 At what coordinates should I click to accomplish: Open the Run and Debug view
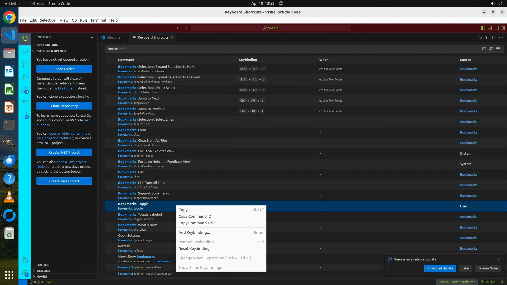tap(25, 77)
